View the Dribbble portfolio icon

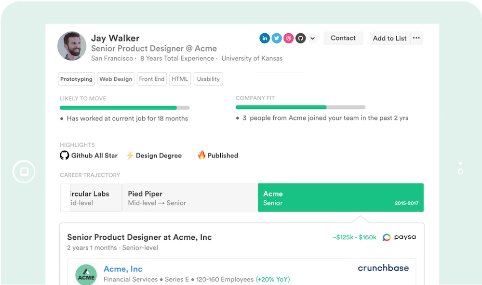288,38
